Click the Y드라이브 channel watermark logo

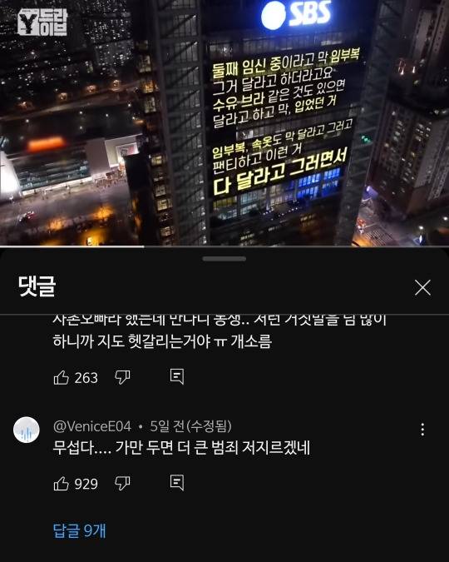click(42, 22)
